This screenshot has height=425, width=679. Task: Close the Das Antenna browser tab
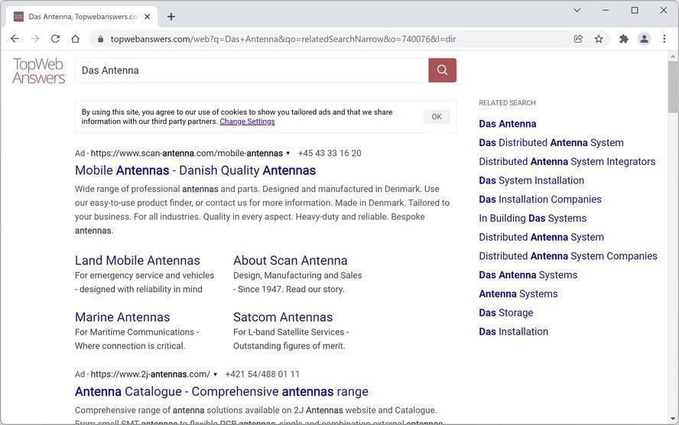pyautogui.click(x=148, y=17)
